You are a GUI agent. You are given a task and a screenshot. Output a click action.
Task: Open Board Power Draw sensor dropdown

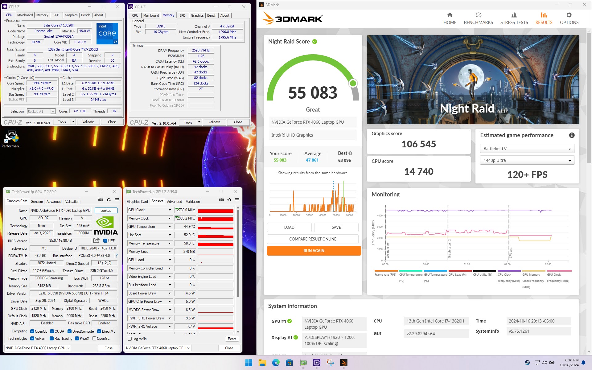coord(169,293)
